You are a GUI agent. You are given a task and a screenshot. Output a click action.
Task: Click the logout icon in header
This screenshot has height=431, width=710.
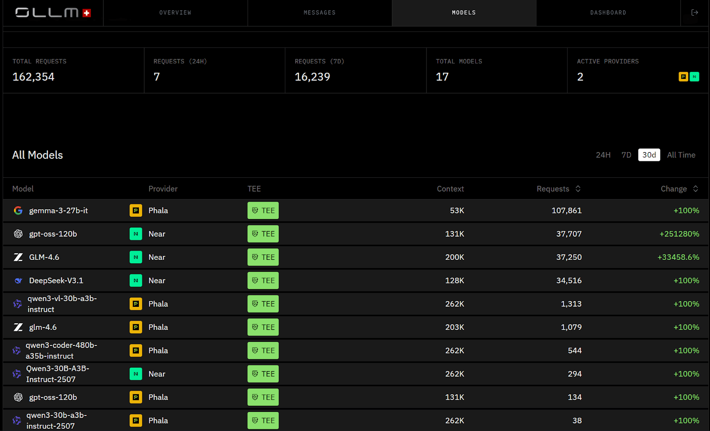pos(694,12)
